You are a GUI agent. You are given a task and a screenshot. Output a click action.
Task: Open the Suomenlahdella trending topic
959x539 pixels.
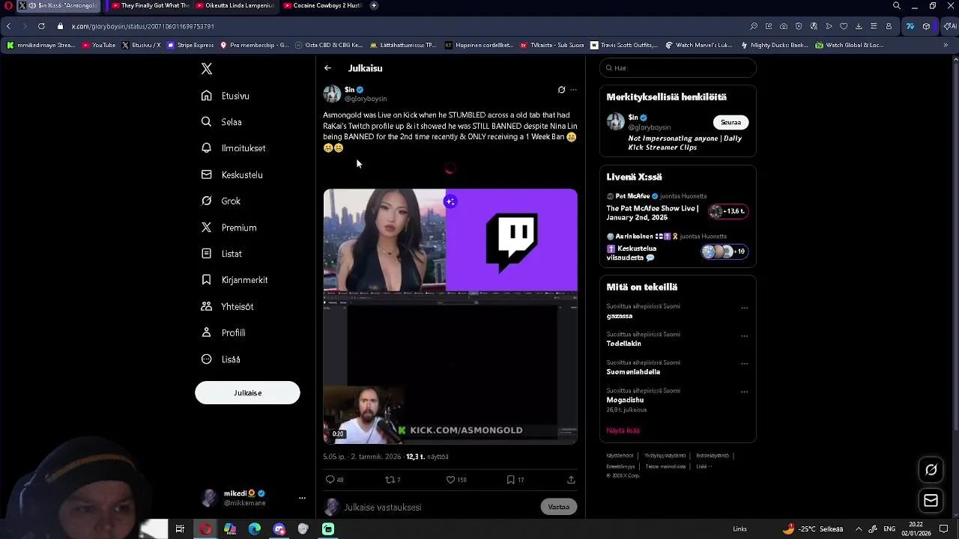634,372
